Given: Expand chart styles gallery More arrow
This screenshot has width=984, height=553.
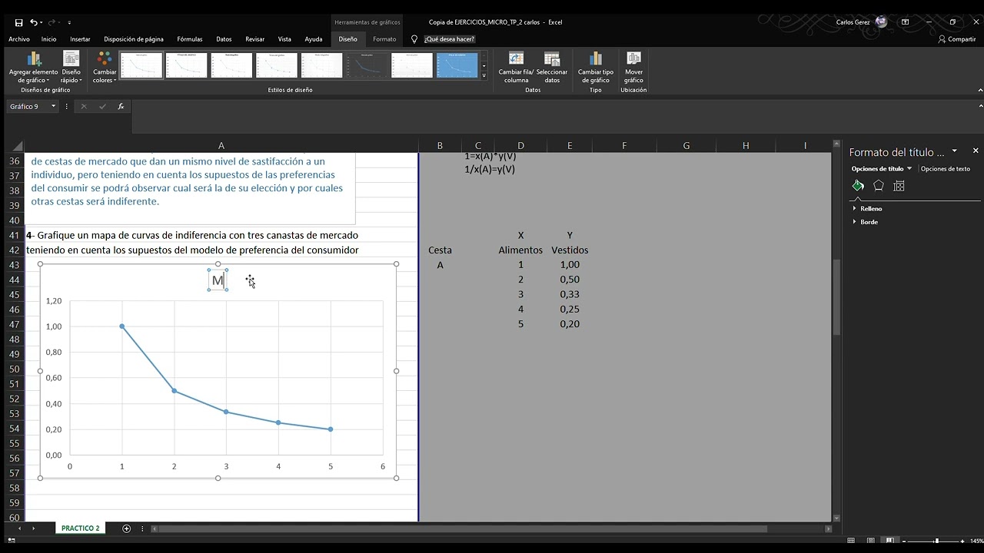Looking at the screenshot, I should tap(484, 75).
